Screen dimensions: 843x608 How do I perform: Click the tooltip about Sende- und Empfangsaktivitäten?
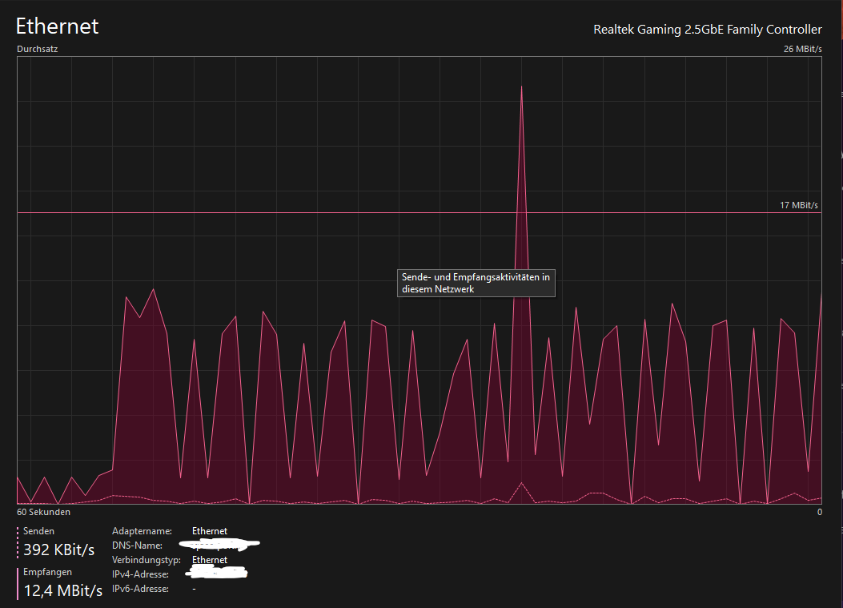click(476, 283)
